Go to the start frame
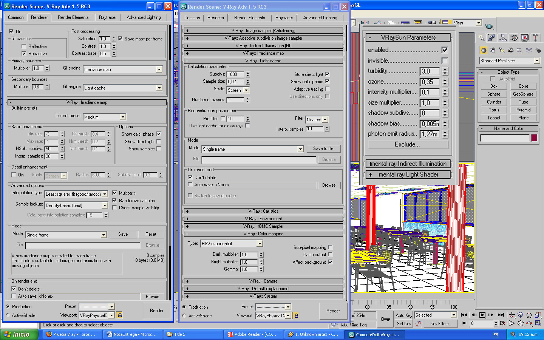The width and height of the screenshot is (544, 340). click(464, 315)
